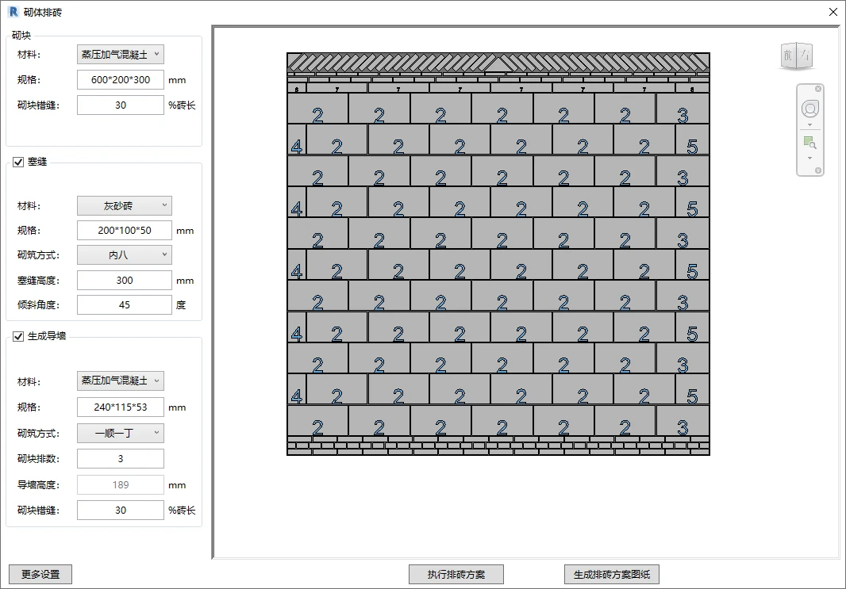This screenshot has width=846, height=589.
Task: Close the navigation bar with its X icon
Action: [x=818, y=88]
